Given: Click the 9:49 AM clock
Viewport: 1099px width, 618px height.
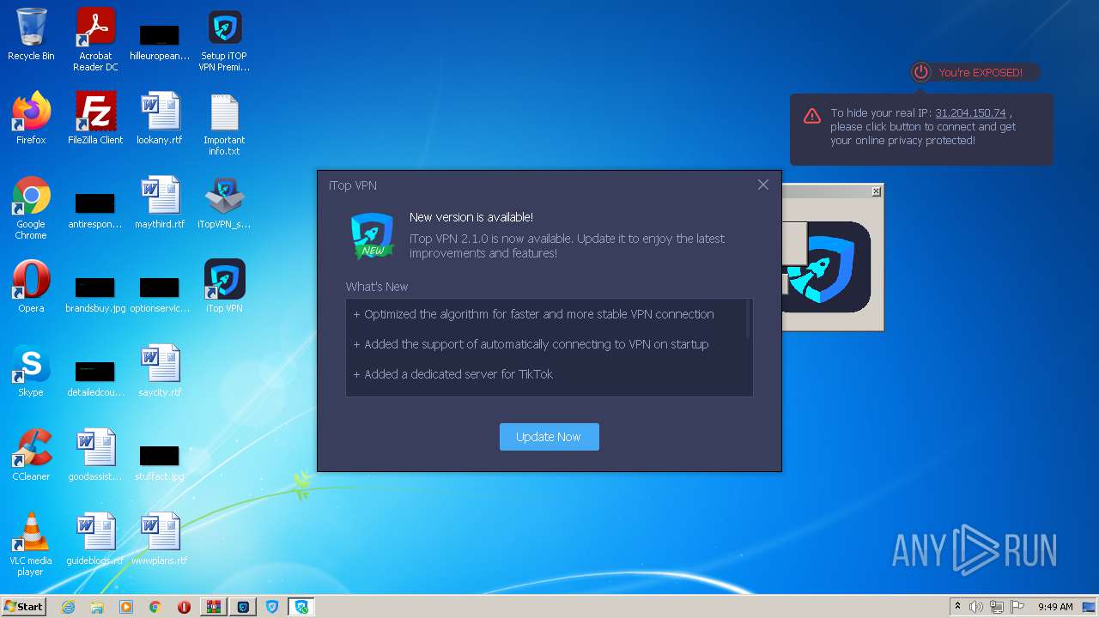Looking at the screenshot, I should [1055, 607].
